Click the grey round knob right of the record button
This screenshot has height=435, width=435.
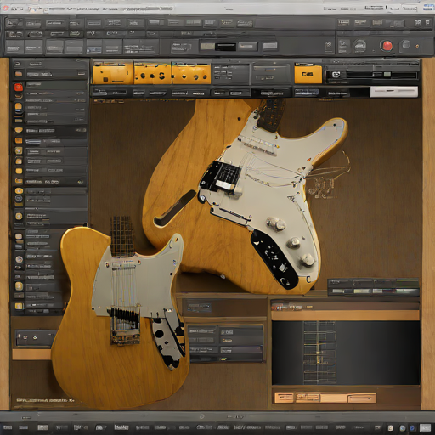coord(406,44)
